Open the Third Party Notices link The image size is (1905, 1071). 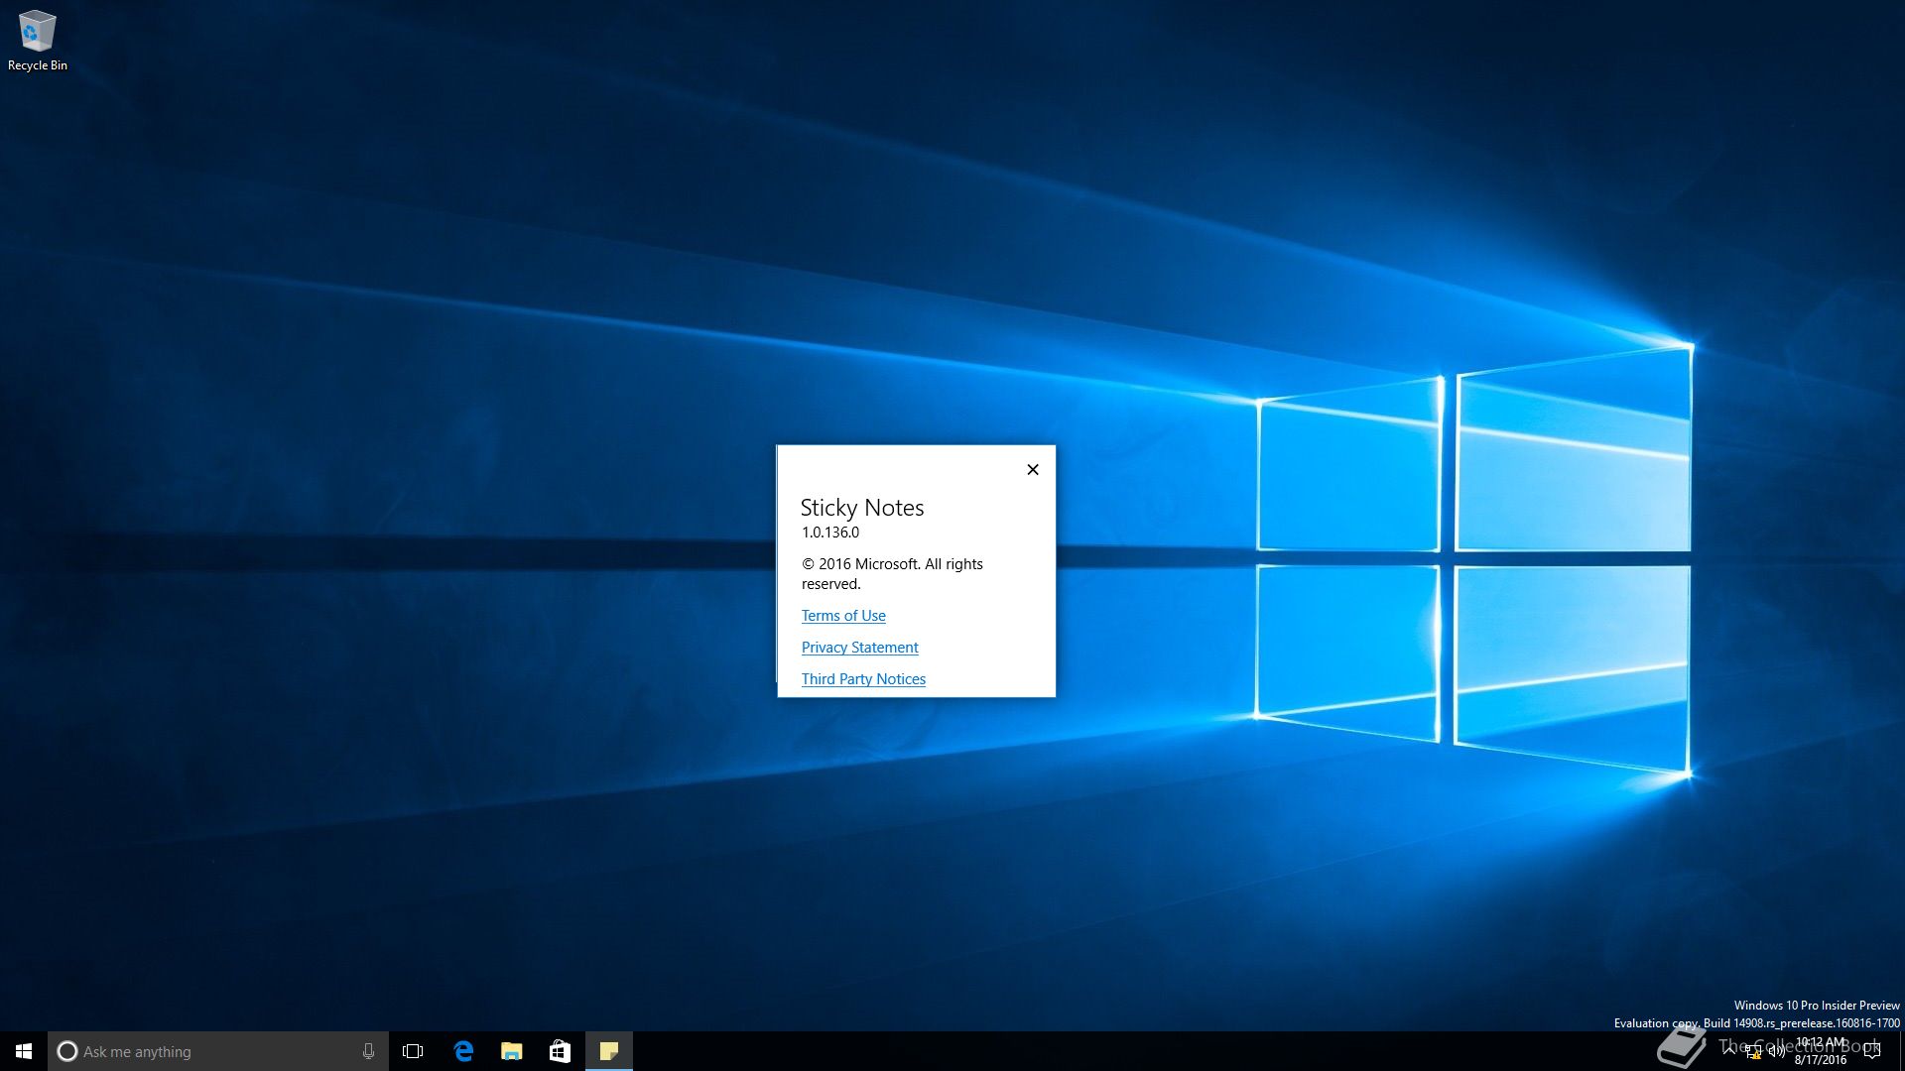coord(863,679)
